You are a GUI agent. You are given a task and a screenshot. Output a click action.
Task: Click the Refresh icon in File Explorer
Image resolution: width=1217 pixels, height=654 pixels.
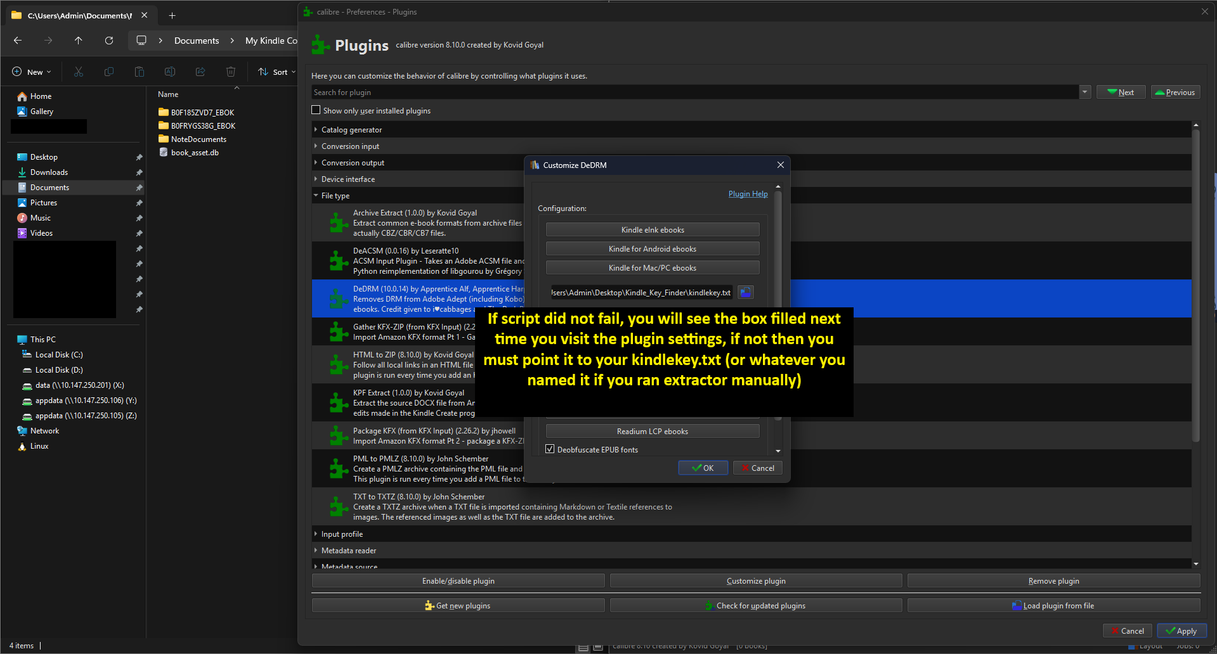point(109,41)
